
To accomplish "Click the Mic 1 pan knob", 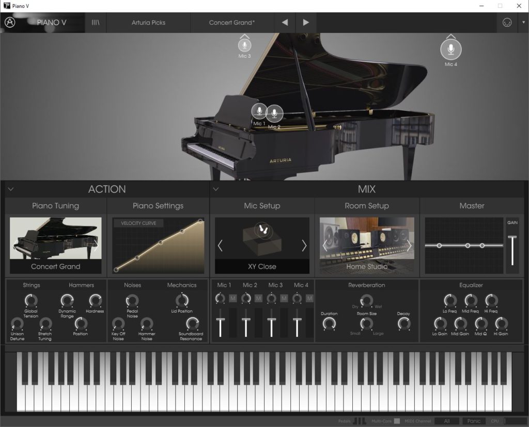I will tap(220, 298).
